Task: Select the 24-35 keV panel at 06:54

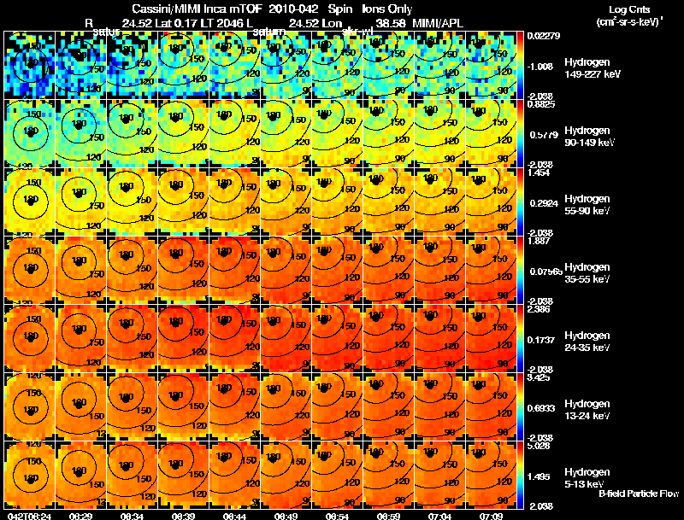Action: [337, 339]
